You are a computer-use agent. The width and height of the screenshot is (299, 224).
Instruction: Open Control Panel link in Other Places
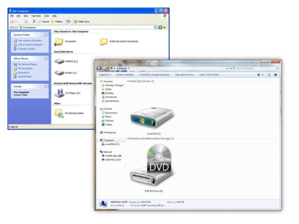pyautogui.click(x=24, y=77)
